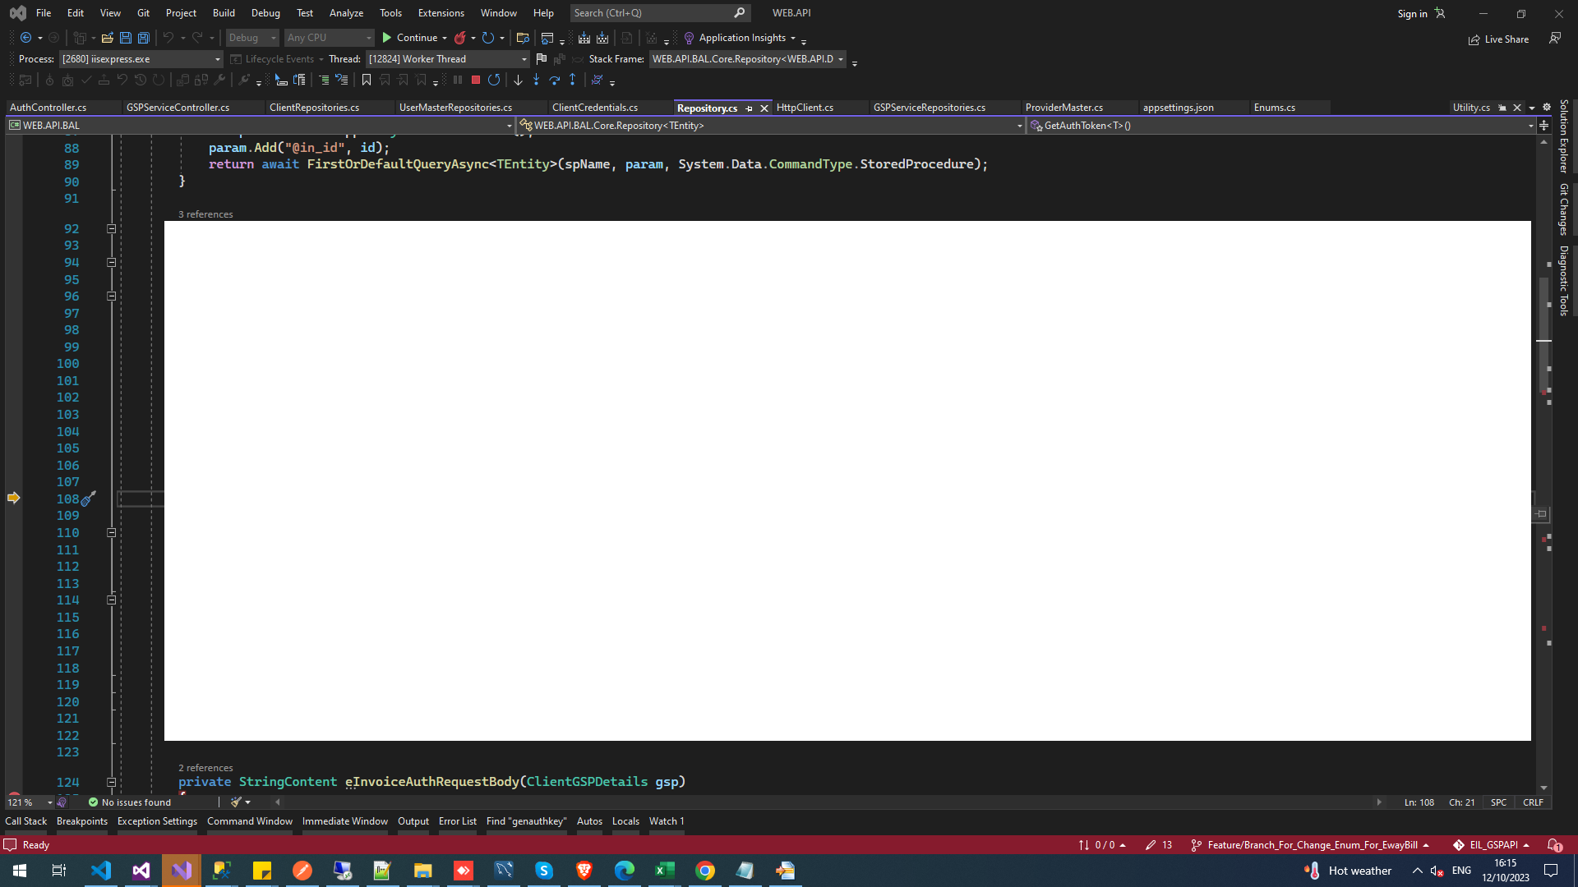Expand the GetAuthToken member dropdown
This screenshot has width=1578, height=887.
[1530, 126]
